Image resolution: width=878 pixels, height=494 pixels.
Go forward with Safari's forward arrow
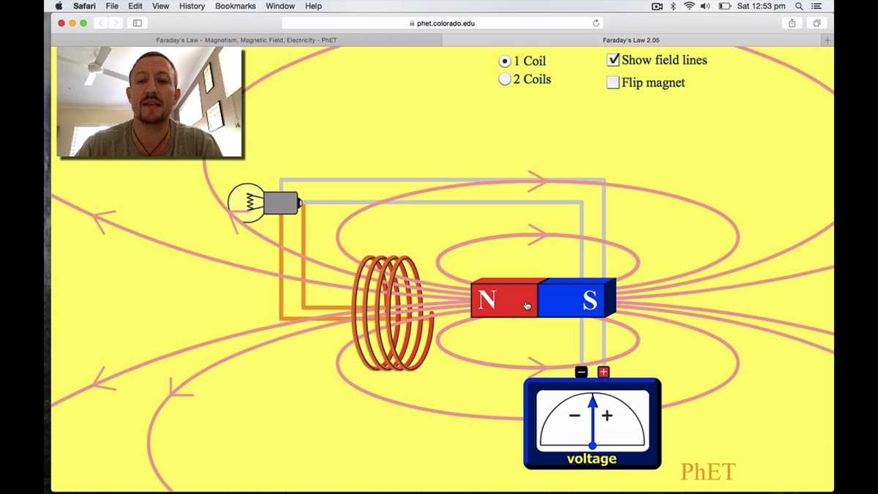[116, 23]
